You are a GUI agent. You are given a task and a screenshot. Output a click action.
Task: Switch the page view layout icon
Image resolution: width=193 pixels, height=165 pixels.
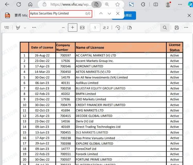coord(129,27)
